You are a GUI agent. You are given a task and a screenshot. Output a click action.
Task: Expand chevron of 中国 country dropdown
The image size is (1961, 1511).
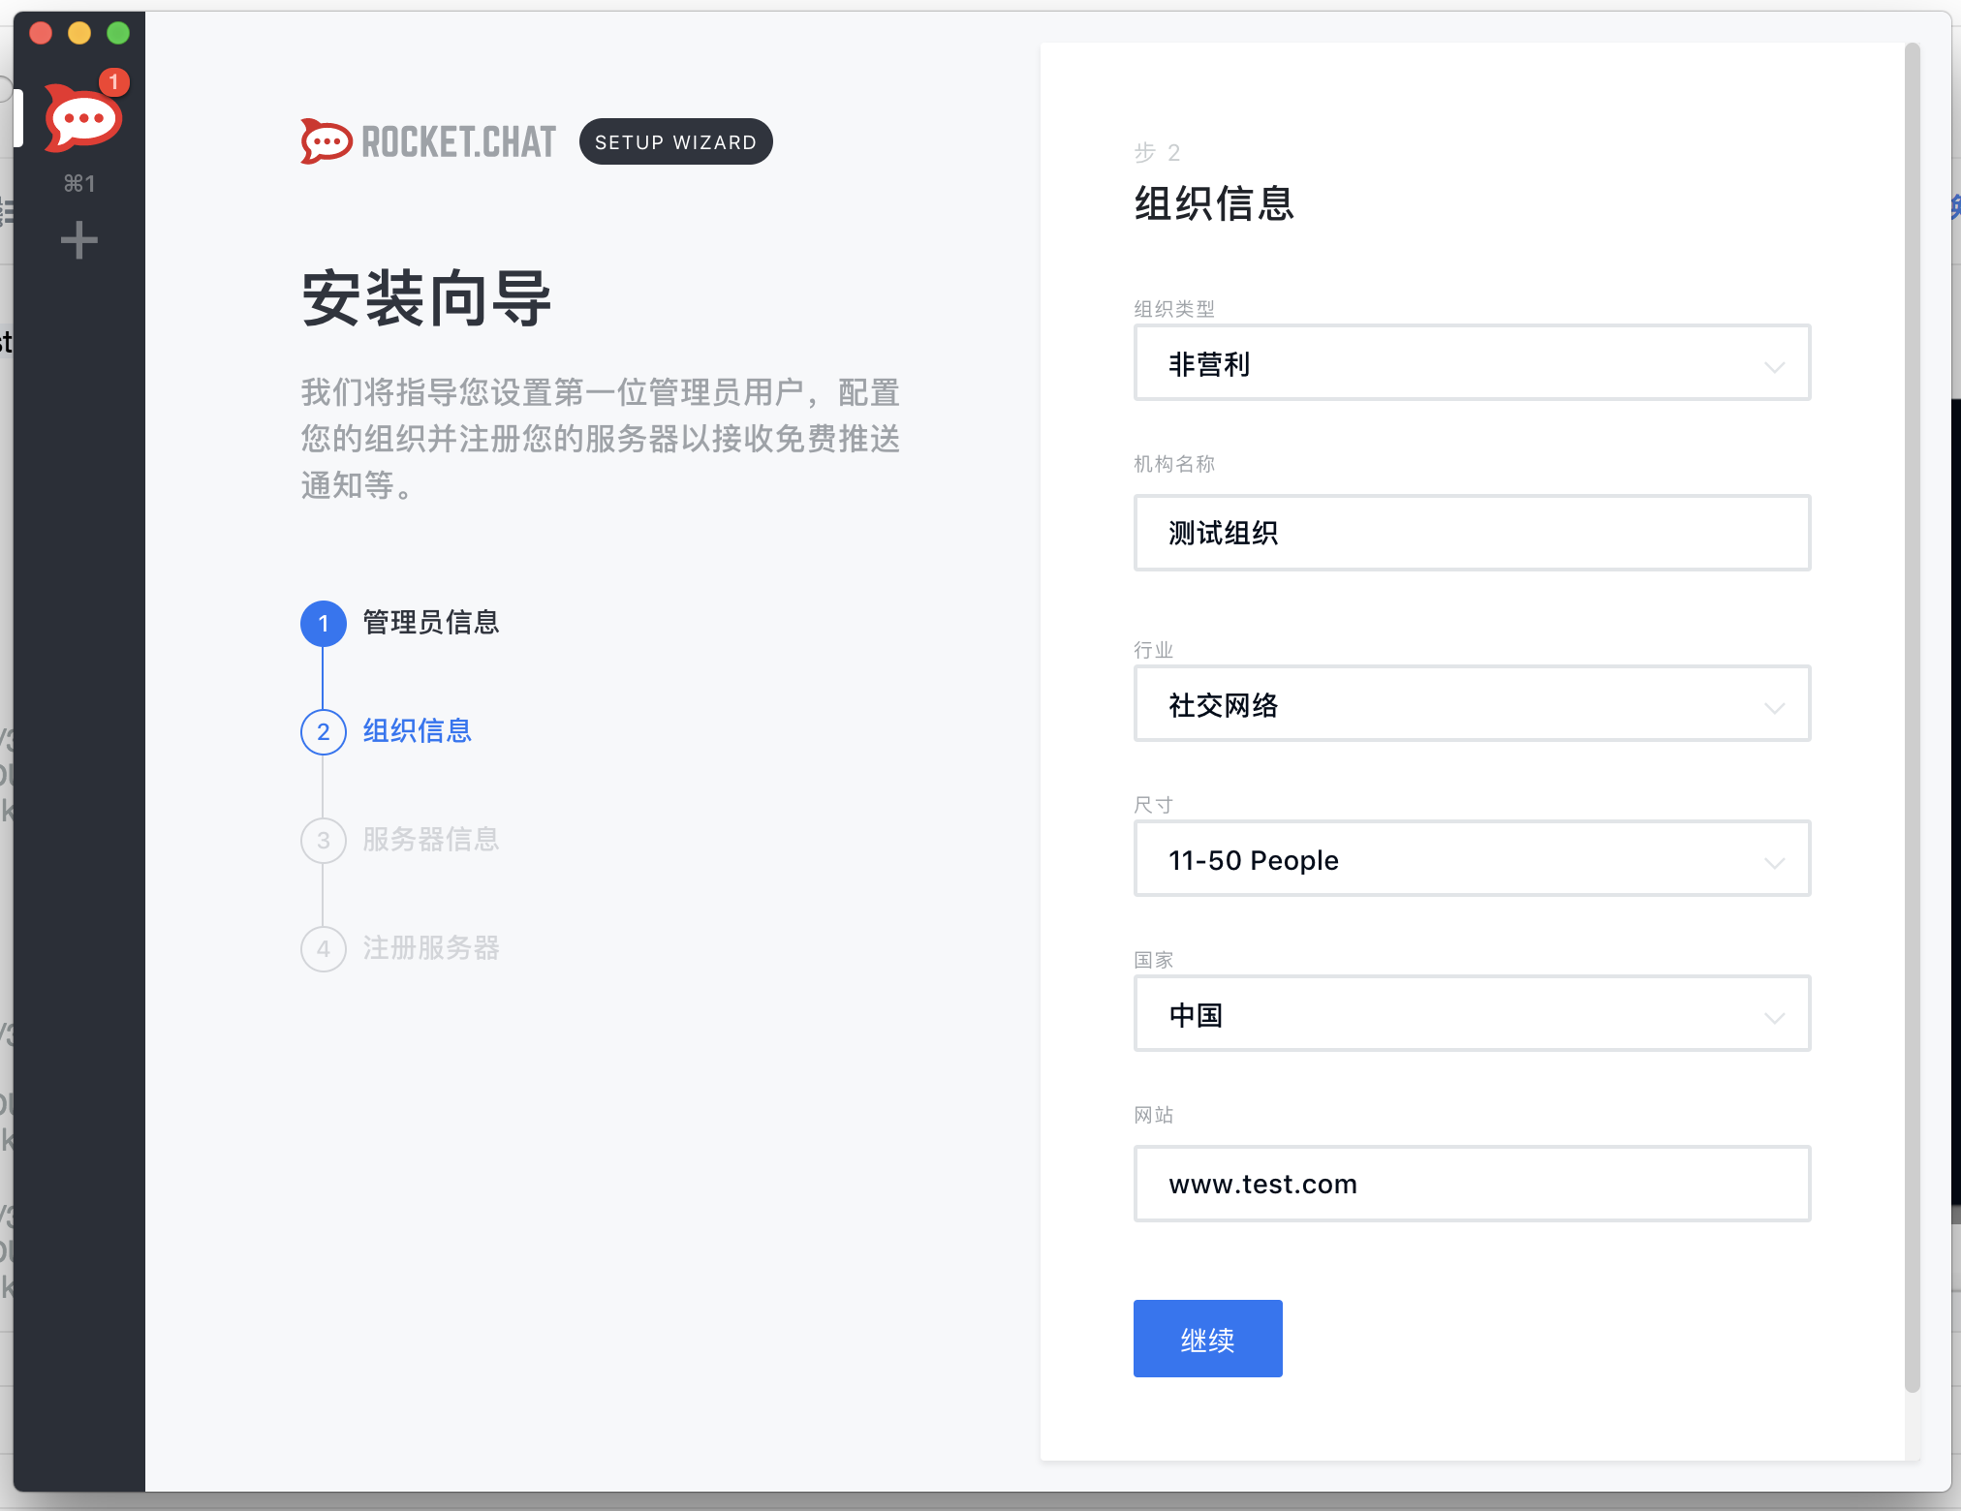pyautogui.click(x=1774, y=1018)
